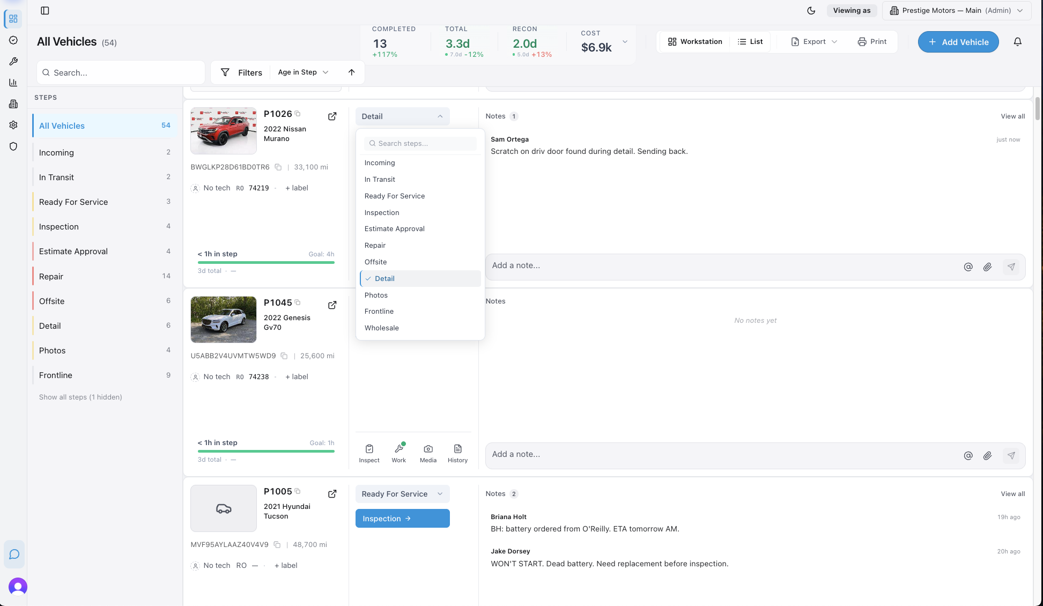Open the Age in Step sort dropdown
Screen dimensions: 1043x606
point(303,72)
